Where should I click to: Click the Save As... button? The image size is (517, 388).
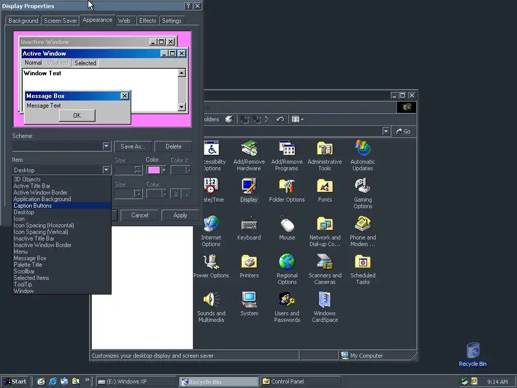pos(133,146)
